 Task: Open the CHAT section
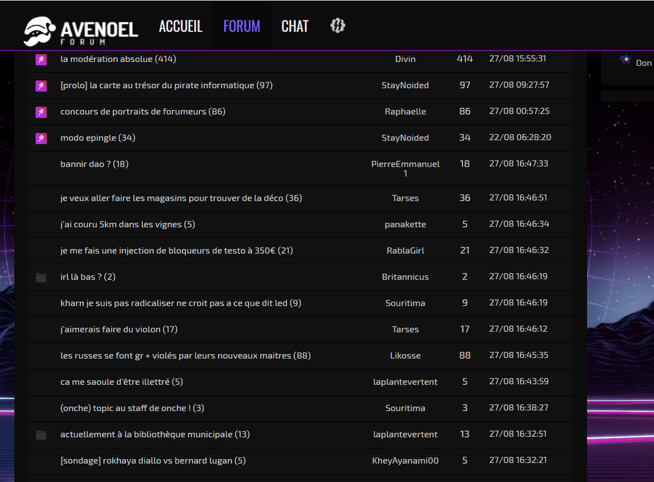(294, 26)
